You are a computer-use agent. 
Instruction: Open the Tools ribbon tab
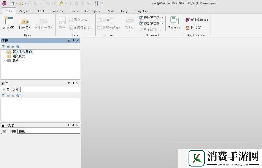click(74, 11)
